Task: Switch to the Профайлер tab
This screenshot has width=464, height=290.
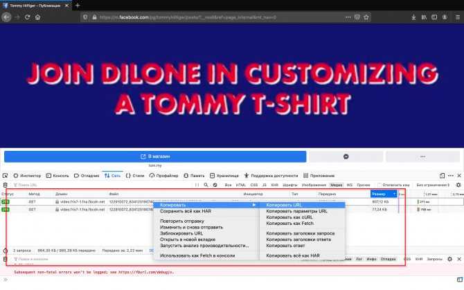Action: click(164, 176)
